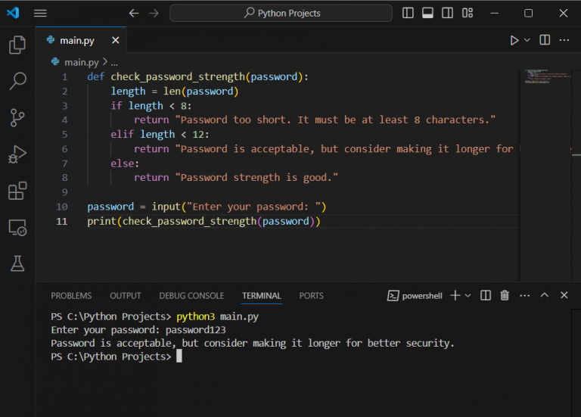The image size is (581, 417).
Task: Open the Explorer view in activity bar
Action: [17, 45]
